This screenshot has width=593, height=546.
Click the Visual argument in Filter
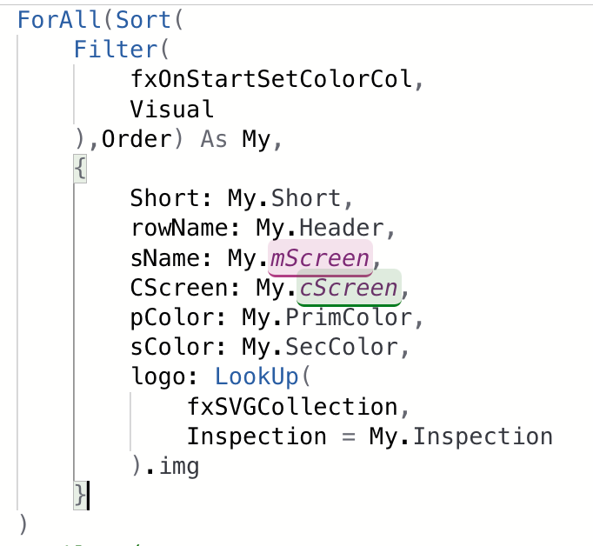pyautogui.click(x=172, y=110)
